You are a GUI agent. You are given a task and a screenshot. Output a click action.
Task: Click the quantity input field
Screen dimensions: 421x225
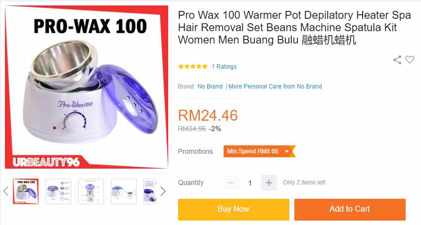(250, 183)
